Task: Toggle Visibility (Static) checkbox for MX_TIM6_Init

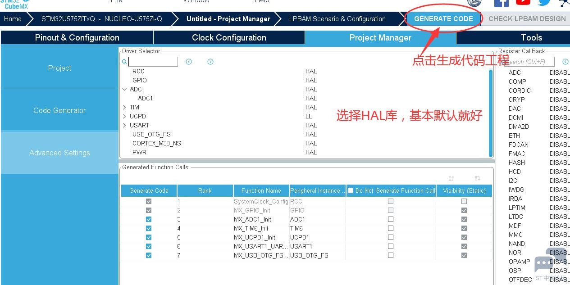Action: [x=464, y=228]
